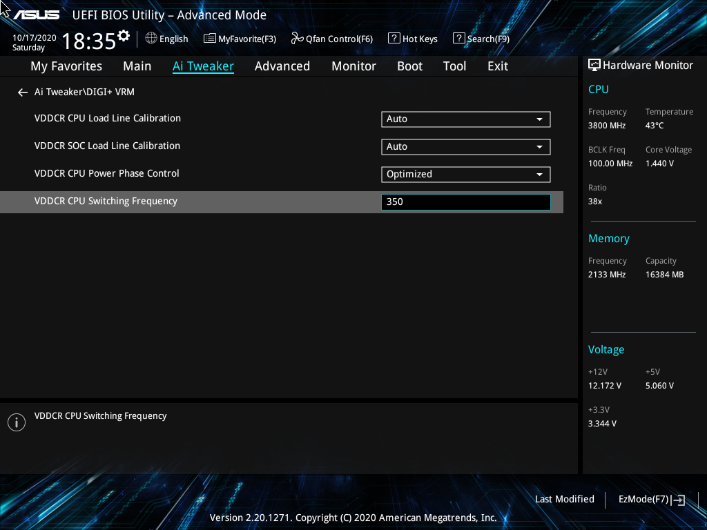This screenshot has width=707, height=530.
Task: Switch to Main tab
Action: 137,66
